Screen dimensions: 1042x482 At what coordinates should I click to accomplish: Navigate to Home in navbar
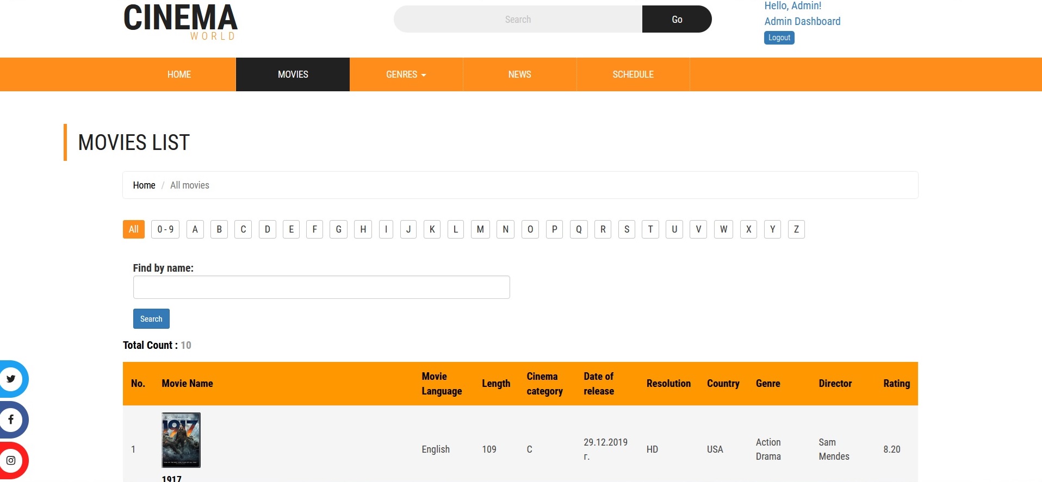pyautogui.click(x=179, y=74)
